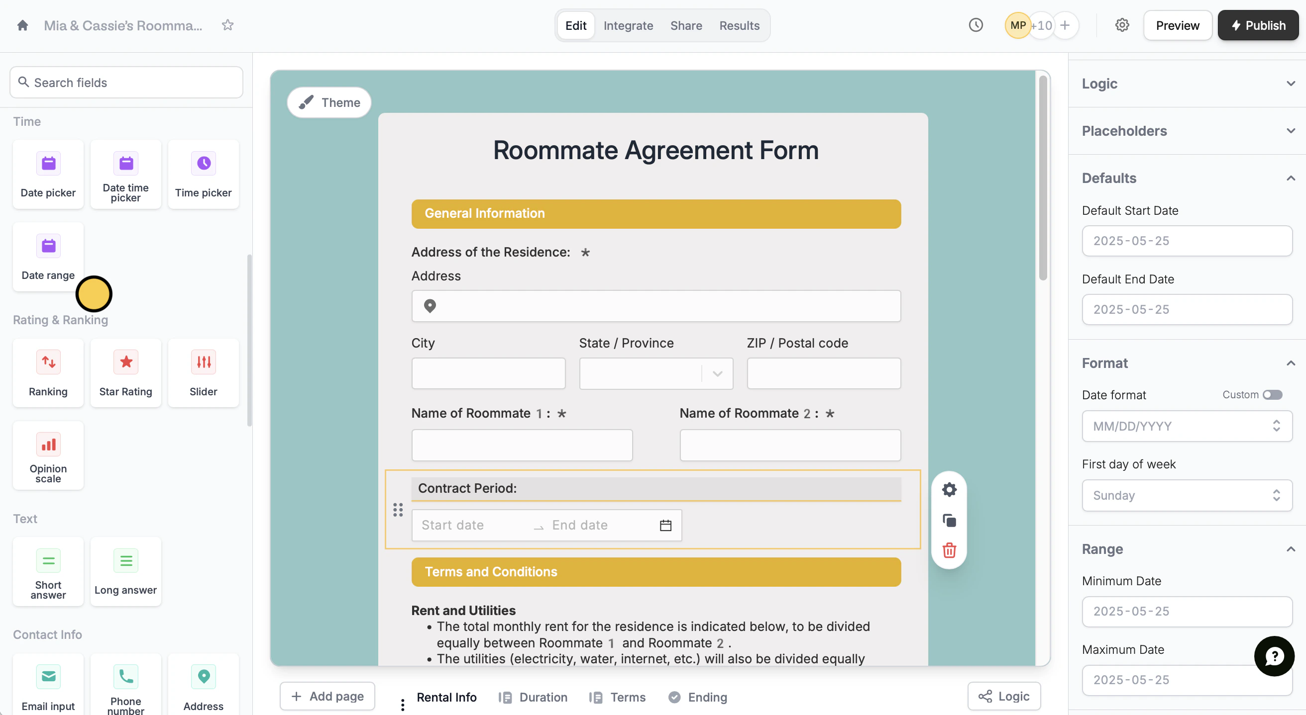The image size is (1306, 715).
Task: Switch to the Results tab
Action: click(739, 25)
